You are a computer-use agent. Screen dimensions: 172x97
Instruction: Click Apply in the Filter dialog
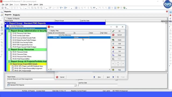coord(118,40)
